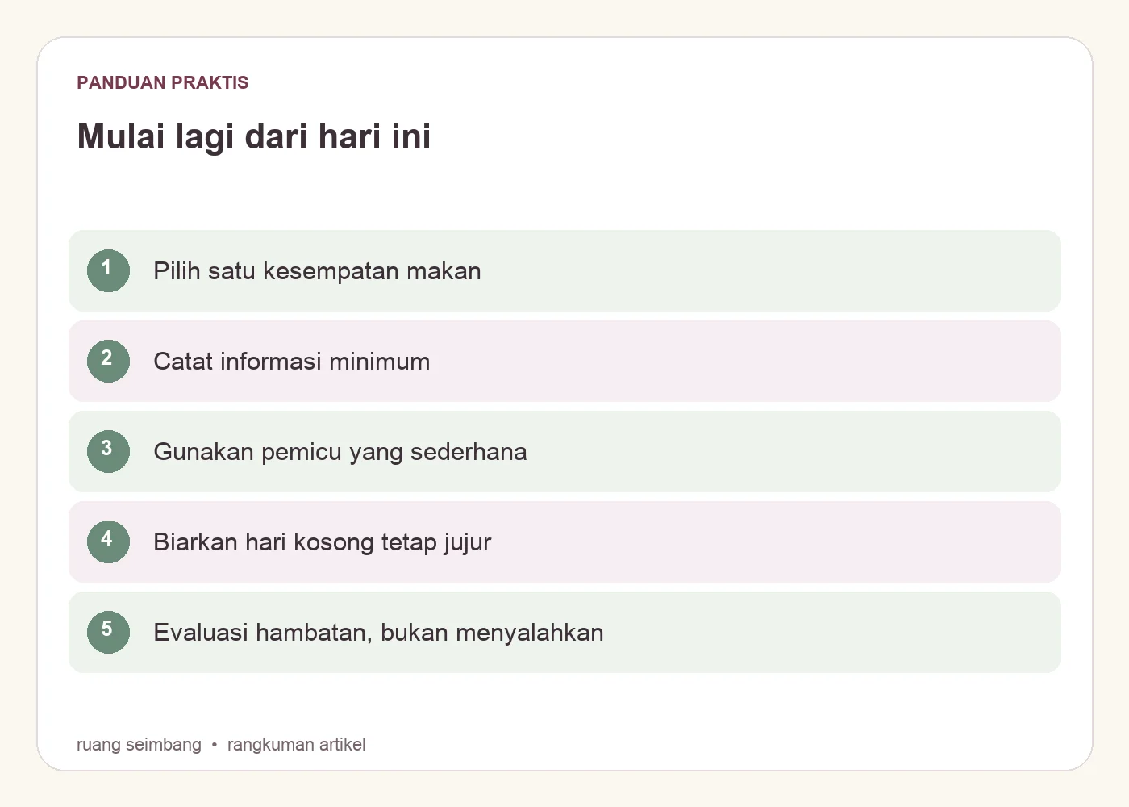Select "Gunakan pemicu yang sederhana" step text
Screen dimensions: 1129x807
pos(340,452)
